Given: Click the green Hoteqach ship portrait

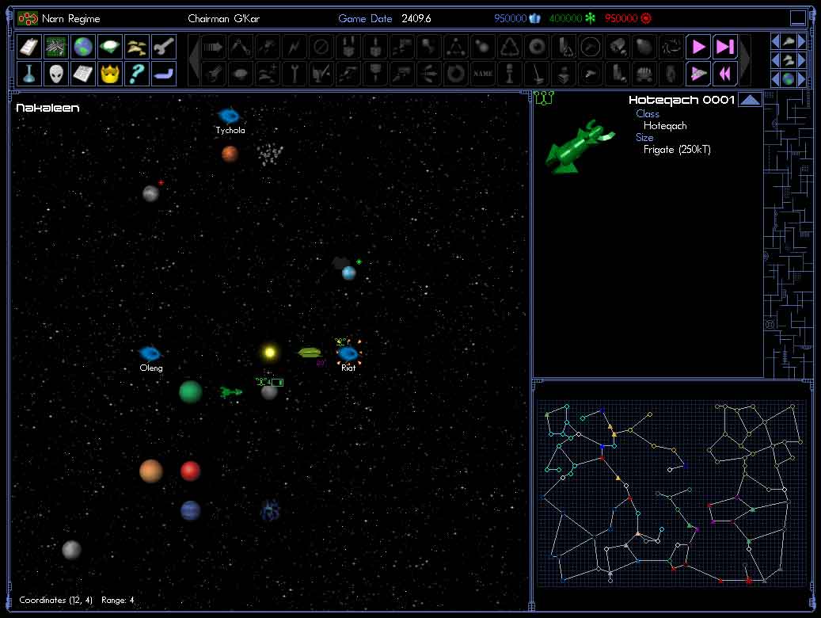Looking at the screenshot, I should click(580, 145).
